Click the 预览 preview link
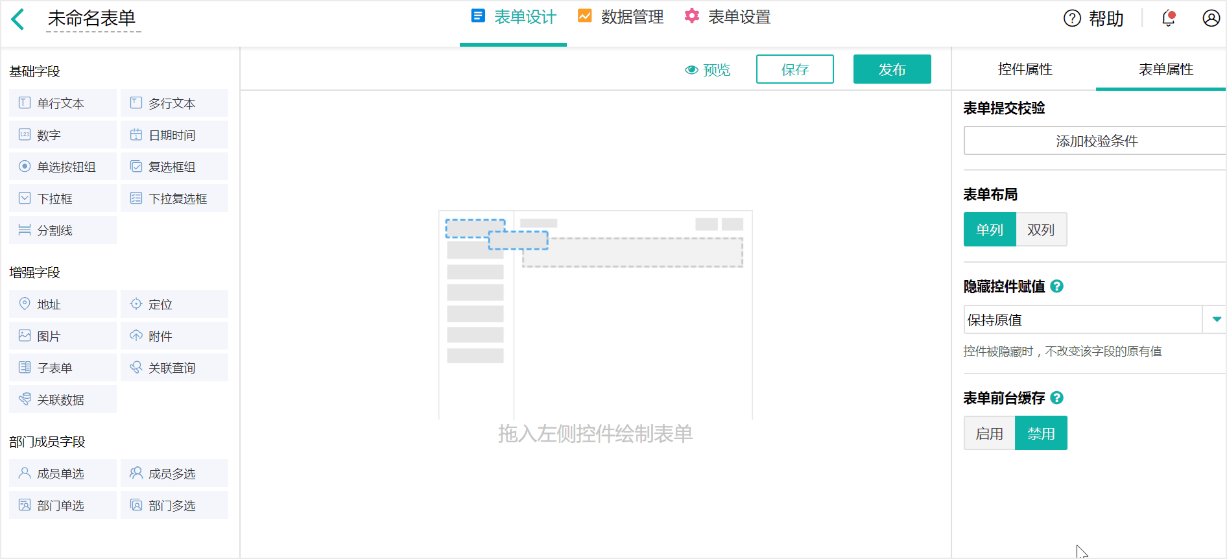This screenshot has height=559, width=1227. pos(708,70)
